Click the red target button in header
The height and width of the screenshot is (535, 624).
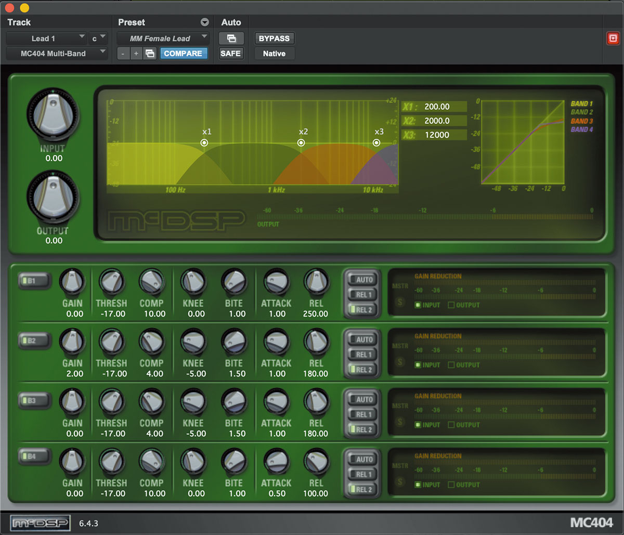613,38
